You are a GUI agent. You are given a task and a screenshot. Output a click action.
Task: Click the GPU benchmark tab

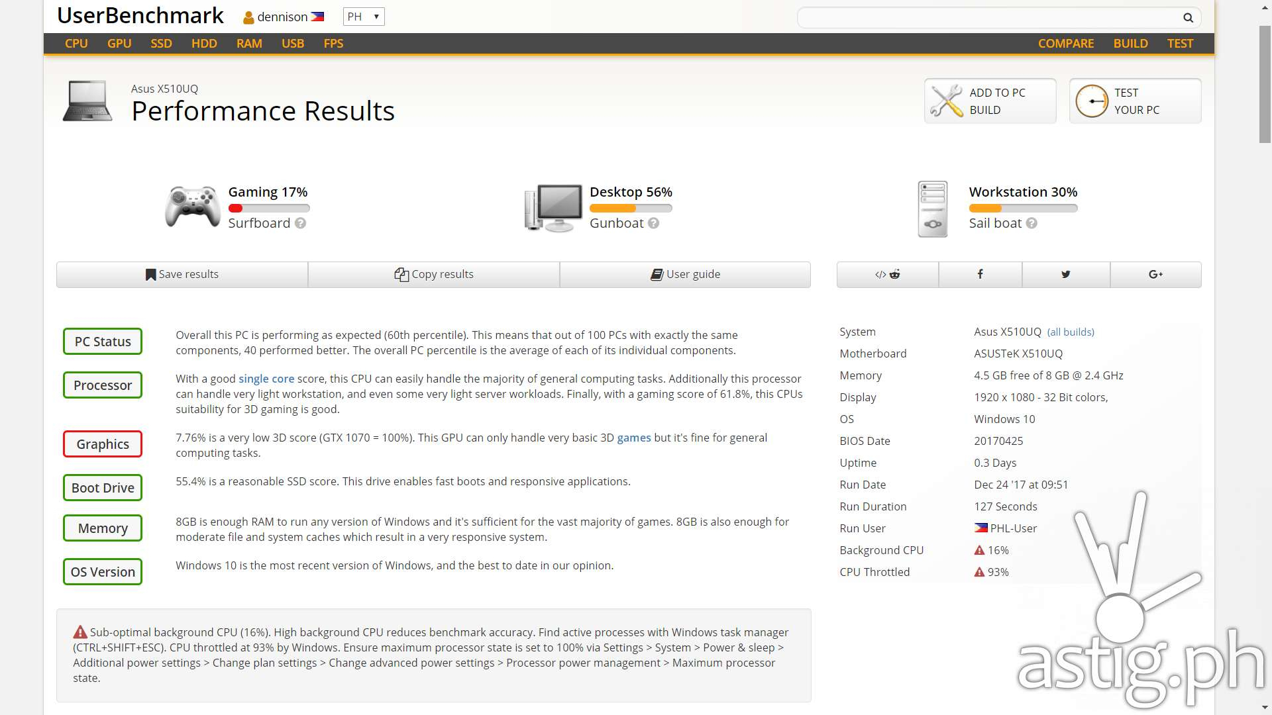119,43
